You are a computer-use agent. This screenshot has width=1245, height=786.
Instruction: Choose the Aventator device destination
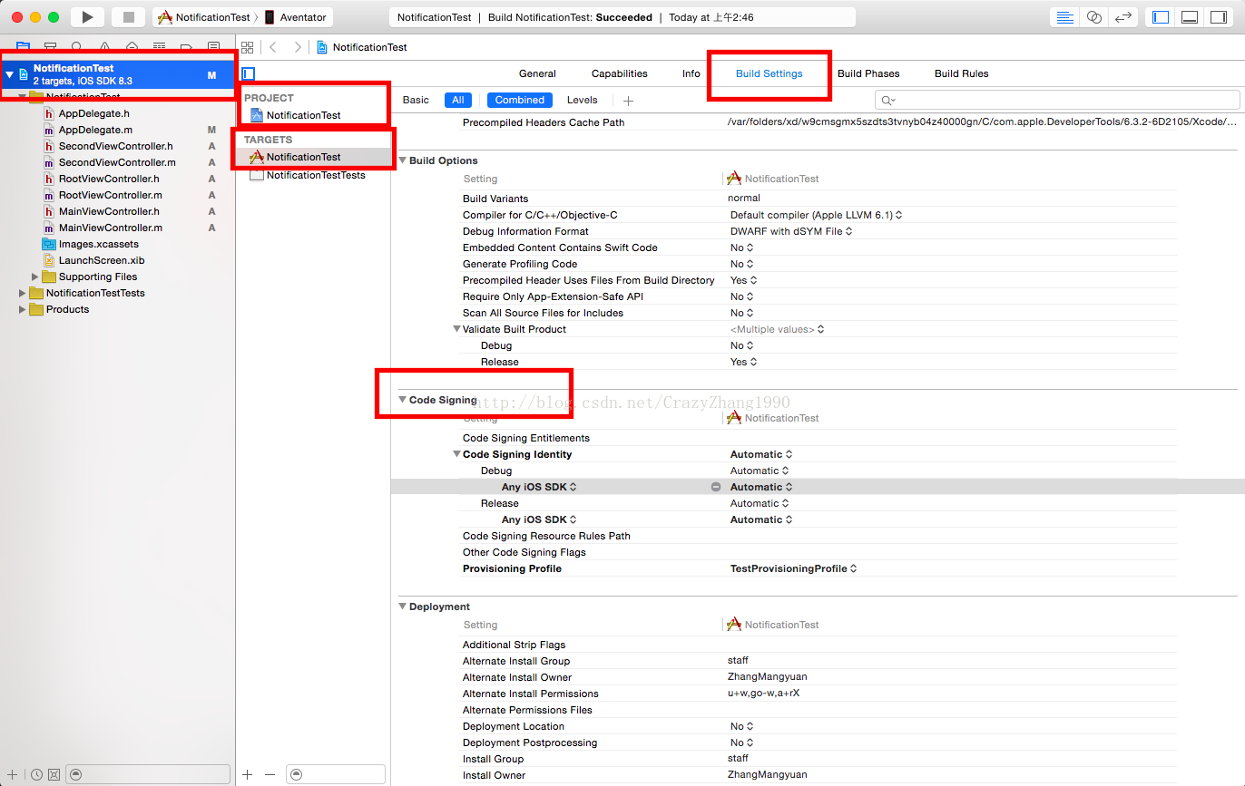[x=298, y=17]
